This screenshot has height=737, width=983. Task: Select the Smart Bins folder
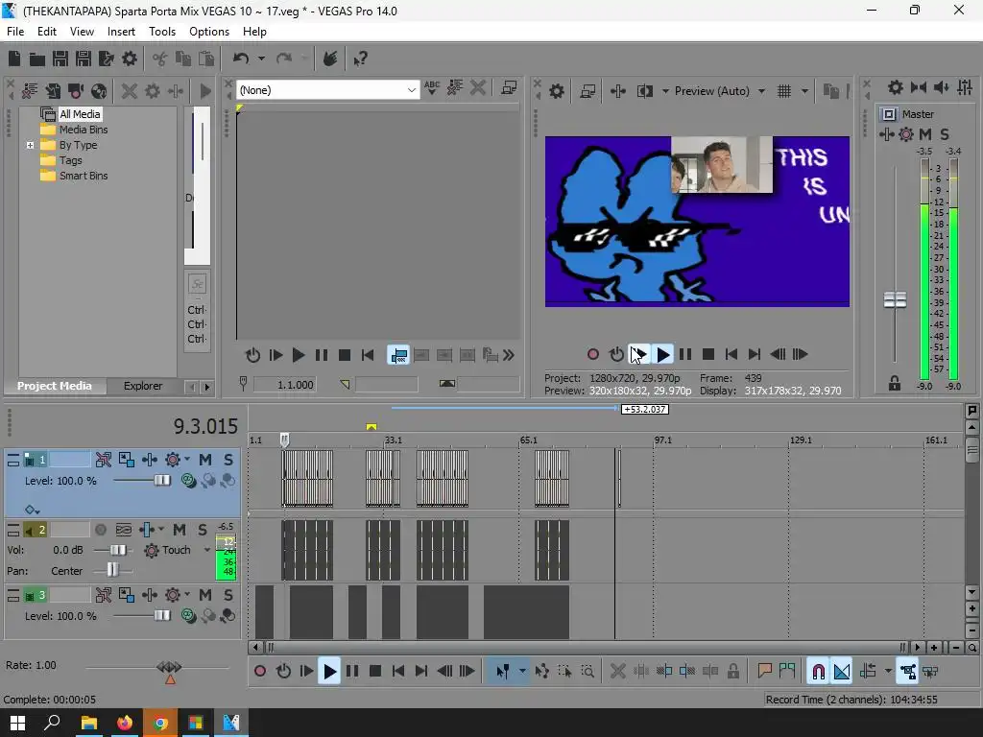click(x=84, y=177)
